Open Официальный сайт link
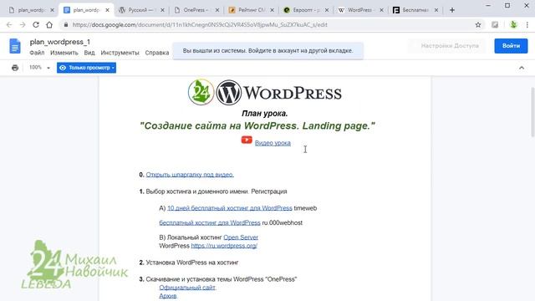 coord(187,288)
